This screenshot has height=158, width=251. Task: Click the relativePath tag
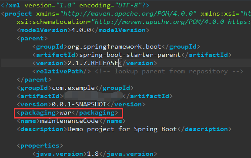(x=62, y=72)
